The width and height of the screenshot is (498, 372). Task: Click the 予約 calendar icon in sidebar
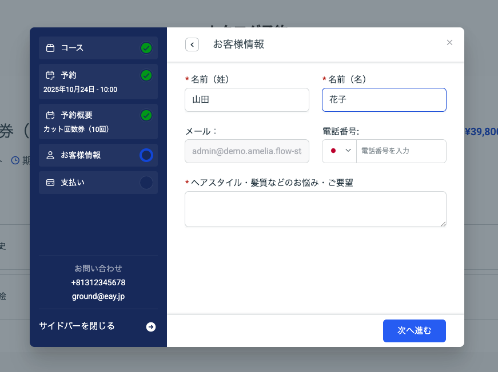click(x=50, y=75)
